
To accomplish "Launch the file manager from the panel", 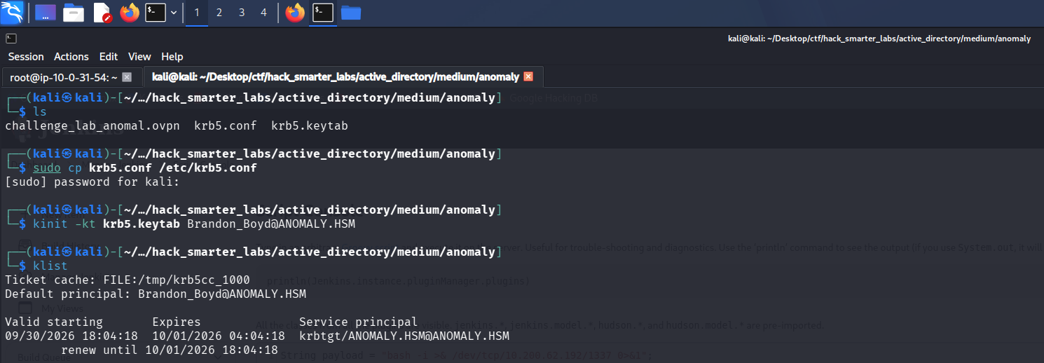I will tap(74, 13).
